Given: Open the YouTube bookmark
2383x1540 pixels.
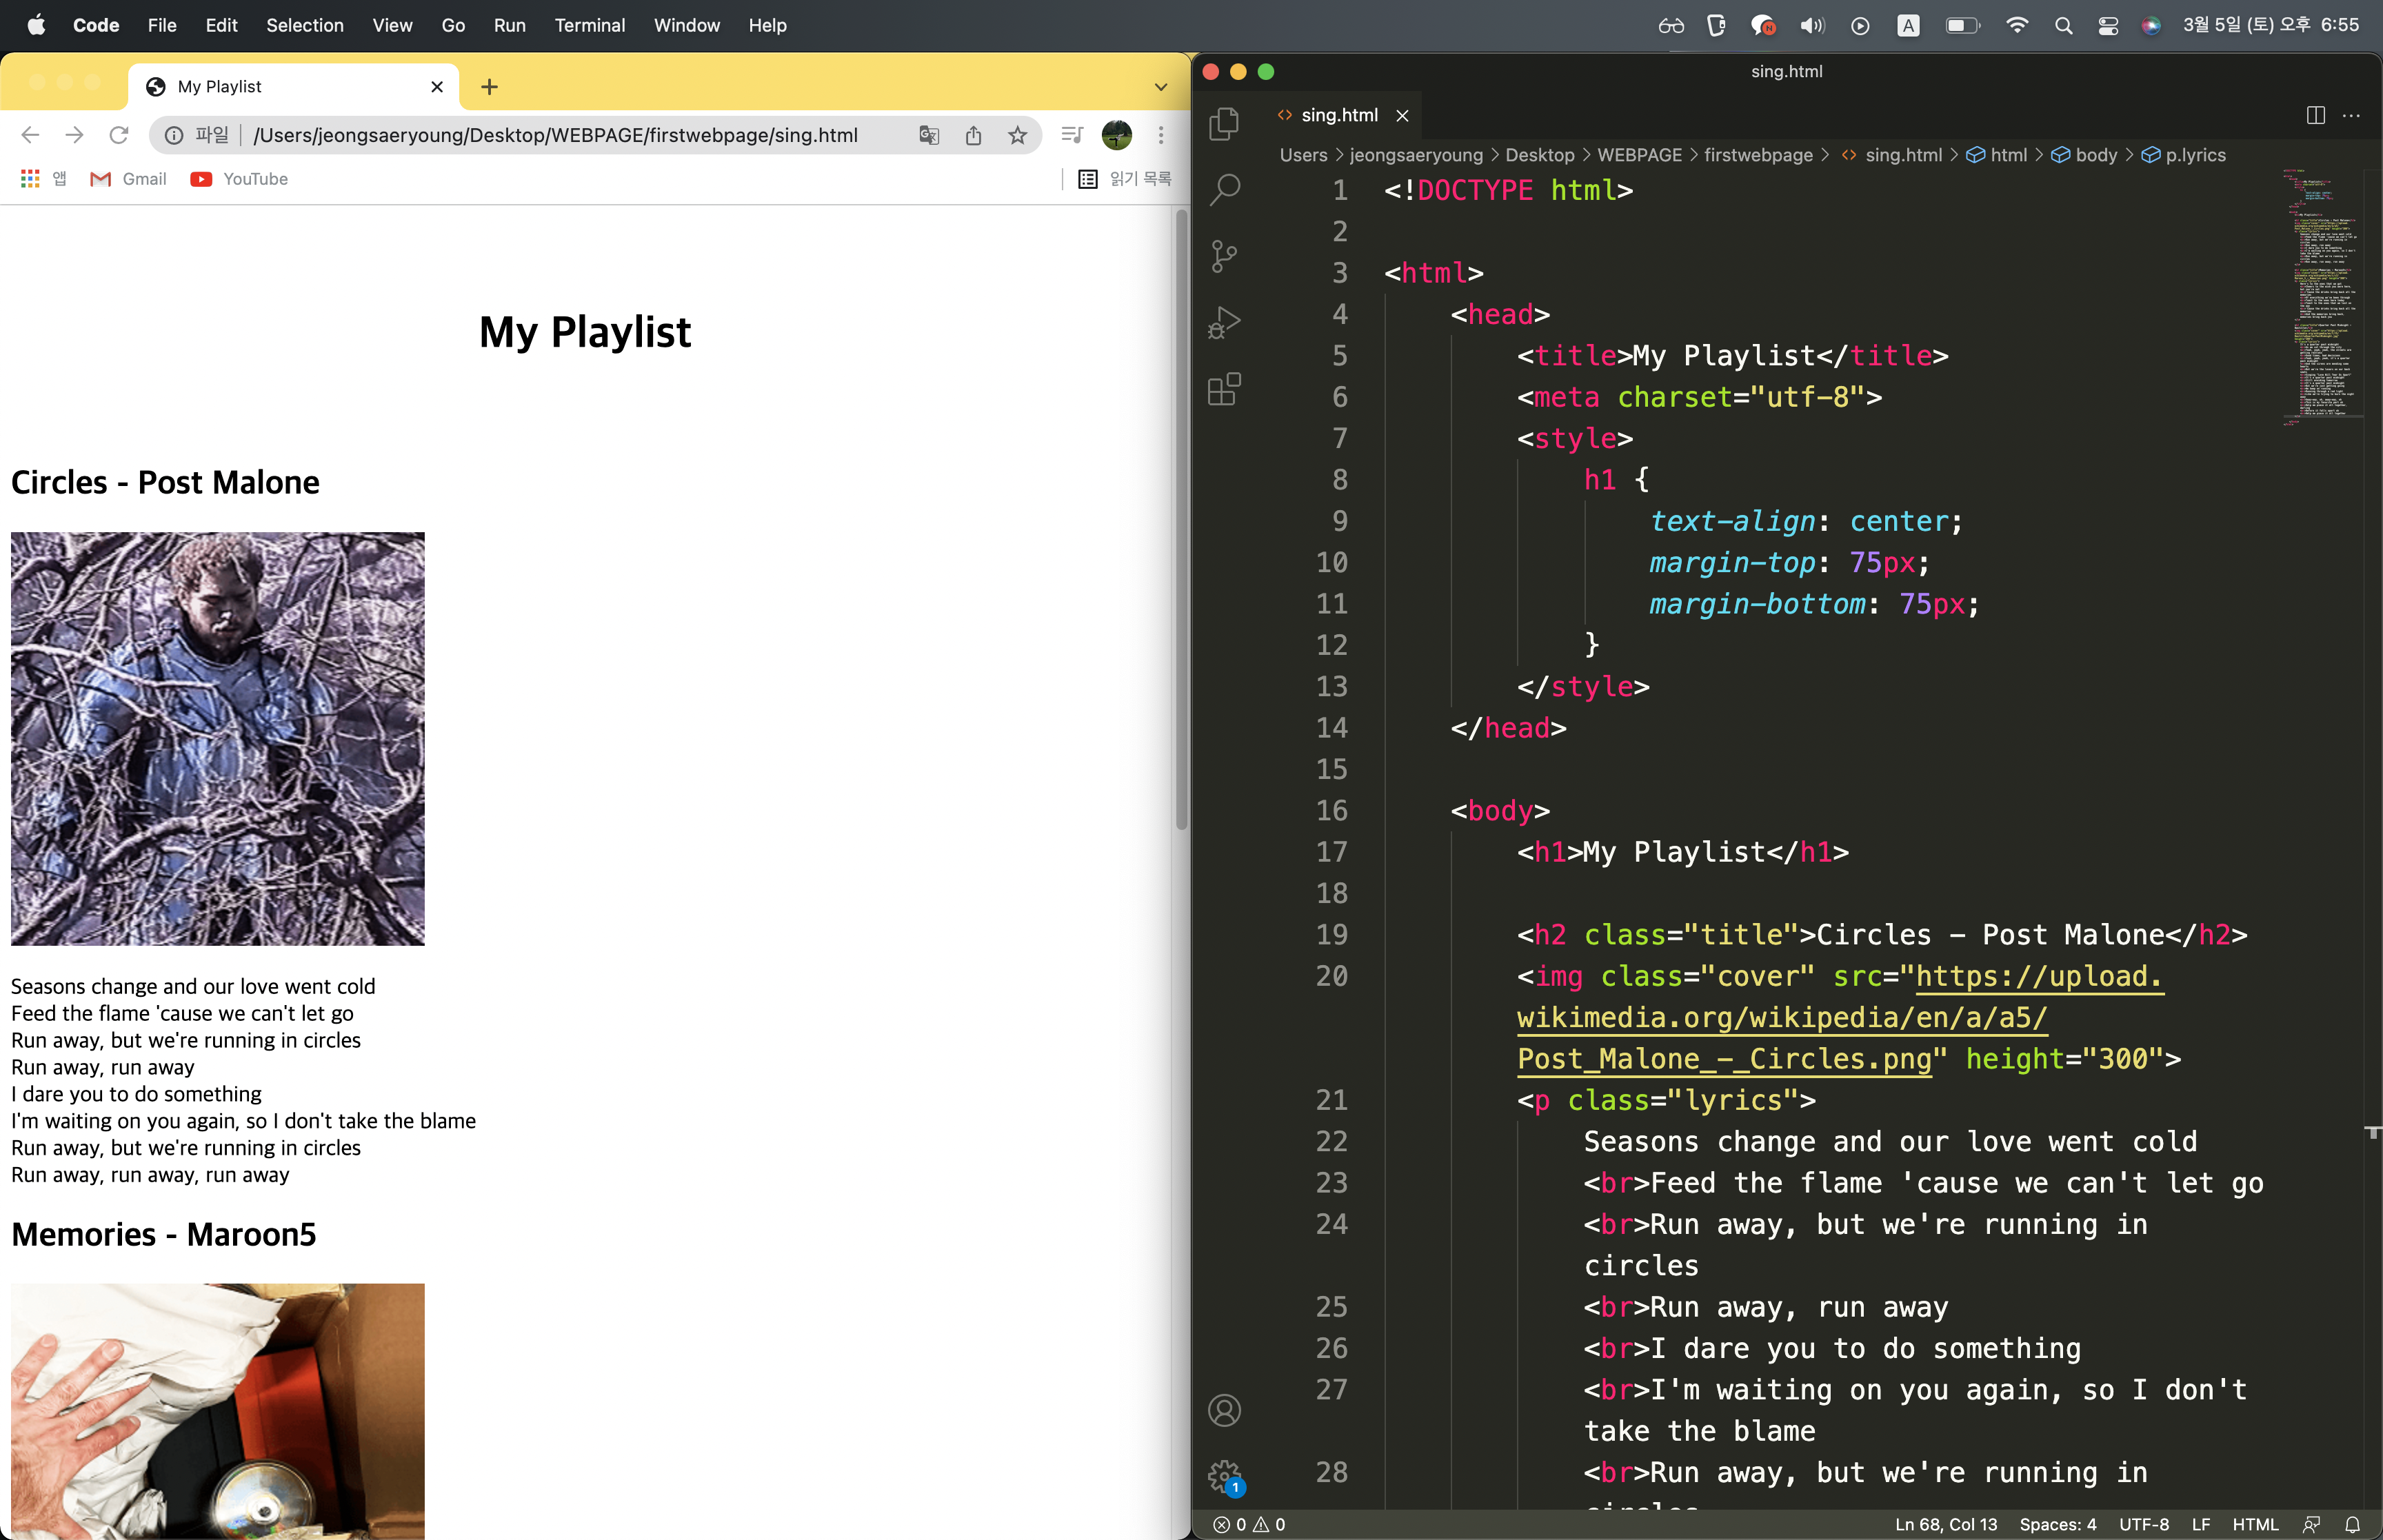Looking at the screenshot, I should click(240, 179).
